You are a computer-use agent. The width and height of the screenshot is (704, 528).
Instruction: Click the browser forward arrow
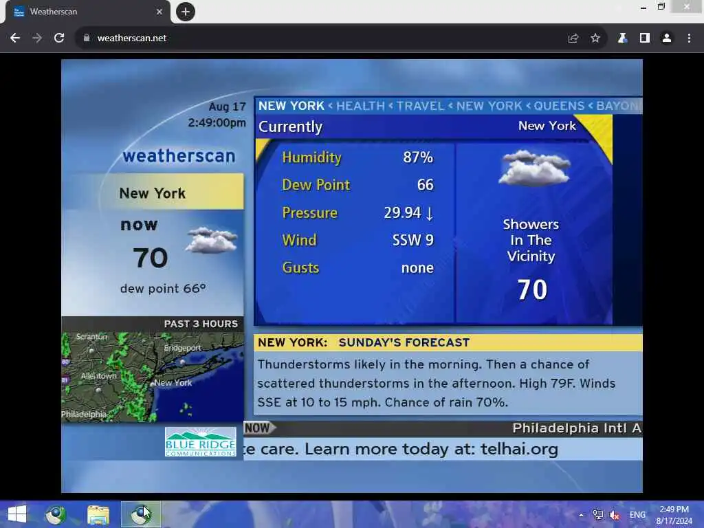tap(37, 38)
